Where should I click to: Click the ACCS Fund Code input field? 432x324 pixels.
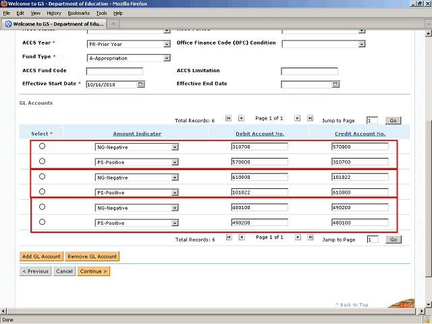(x=115, y=72)
